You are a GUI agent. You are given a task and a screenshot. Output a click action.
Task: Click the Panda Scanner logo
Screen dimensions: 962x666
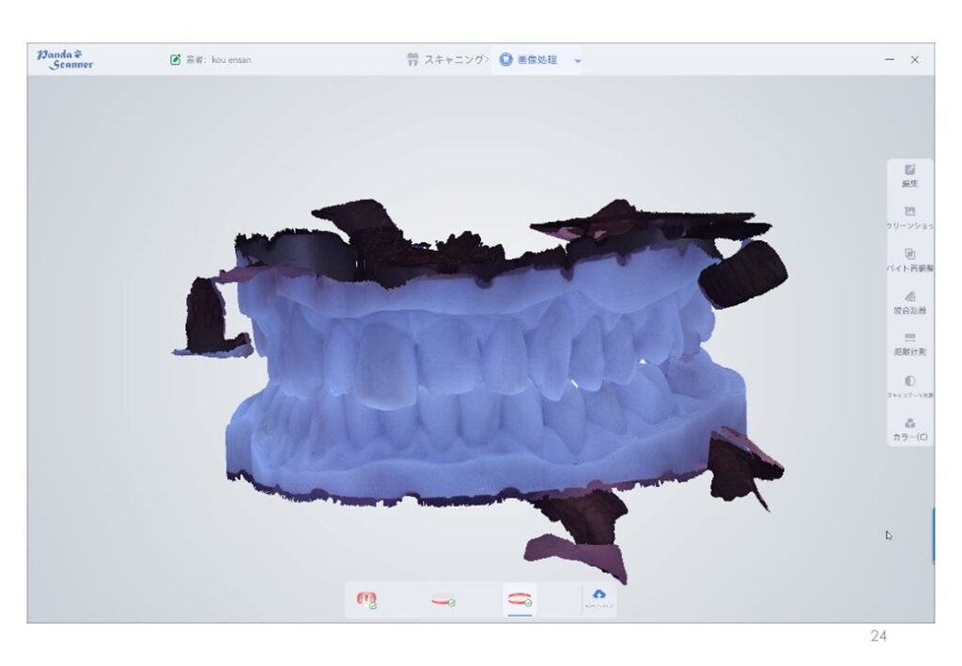(x=65, y=59)
